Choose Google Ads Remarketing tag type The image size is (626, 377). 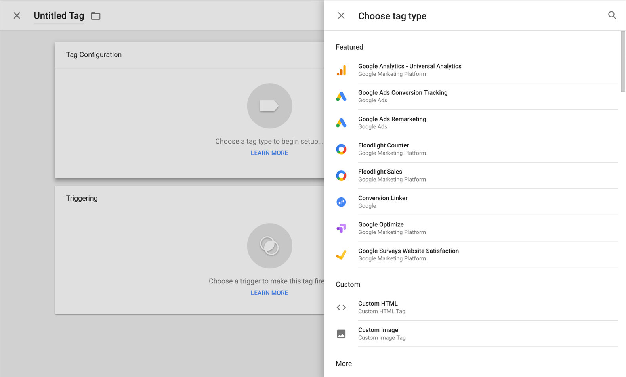[x=477, y=123]
